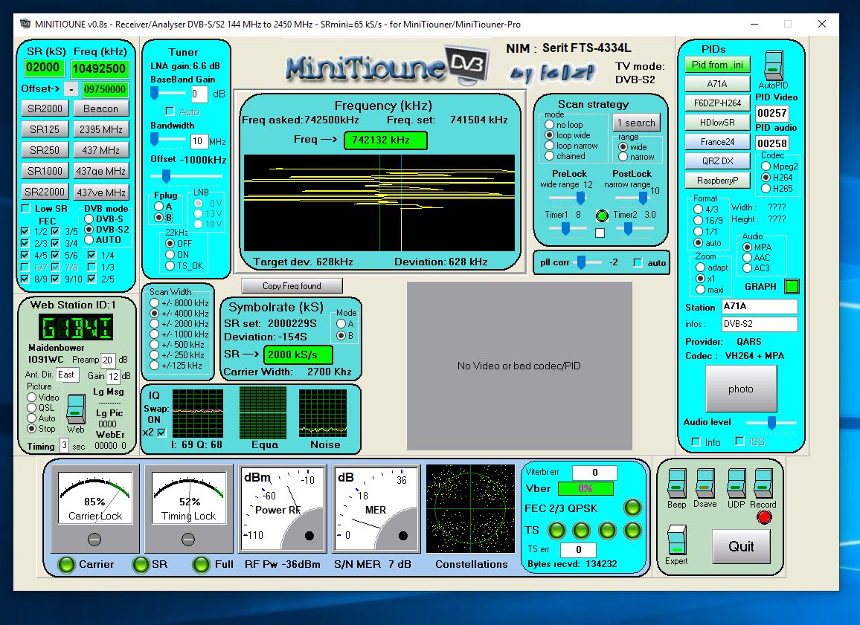Screen dimensions: 860x625
Task: Click the Beacon frequency button
Action: tap(100, 109)
